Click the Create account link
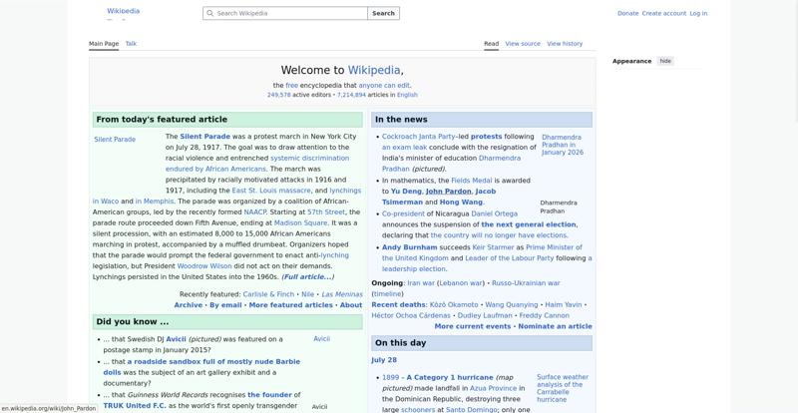 tap(663, 14)
